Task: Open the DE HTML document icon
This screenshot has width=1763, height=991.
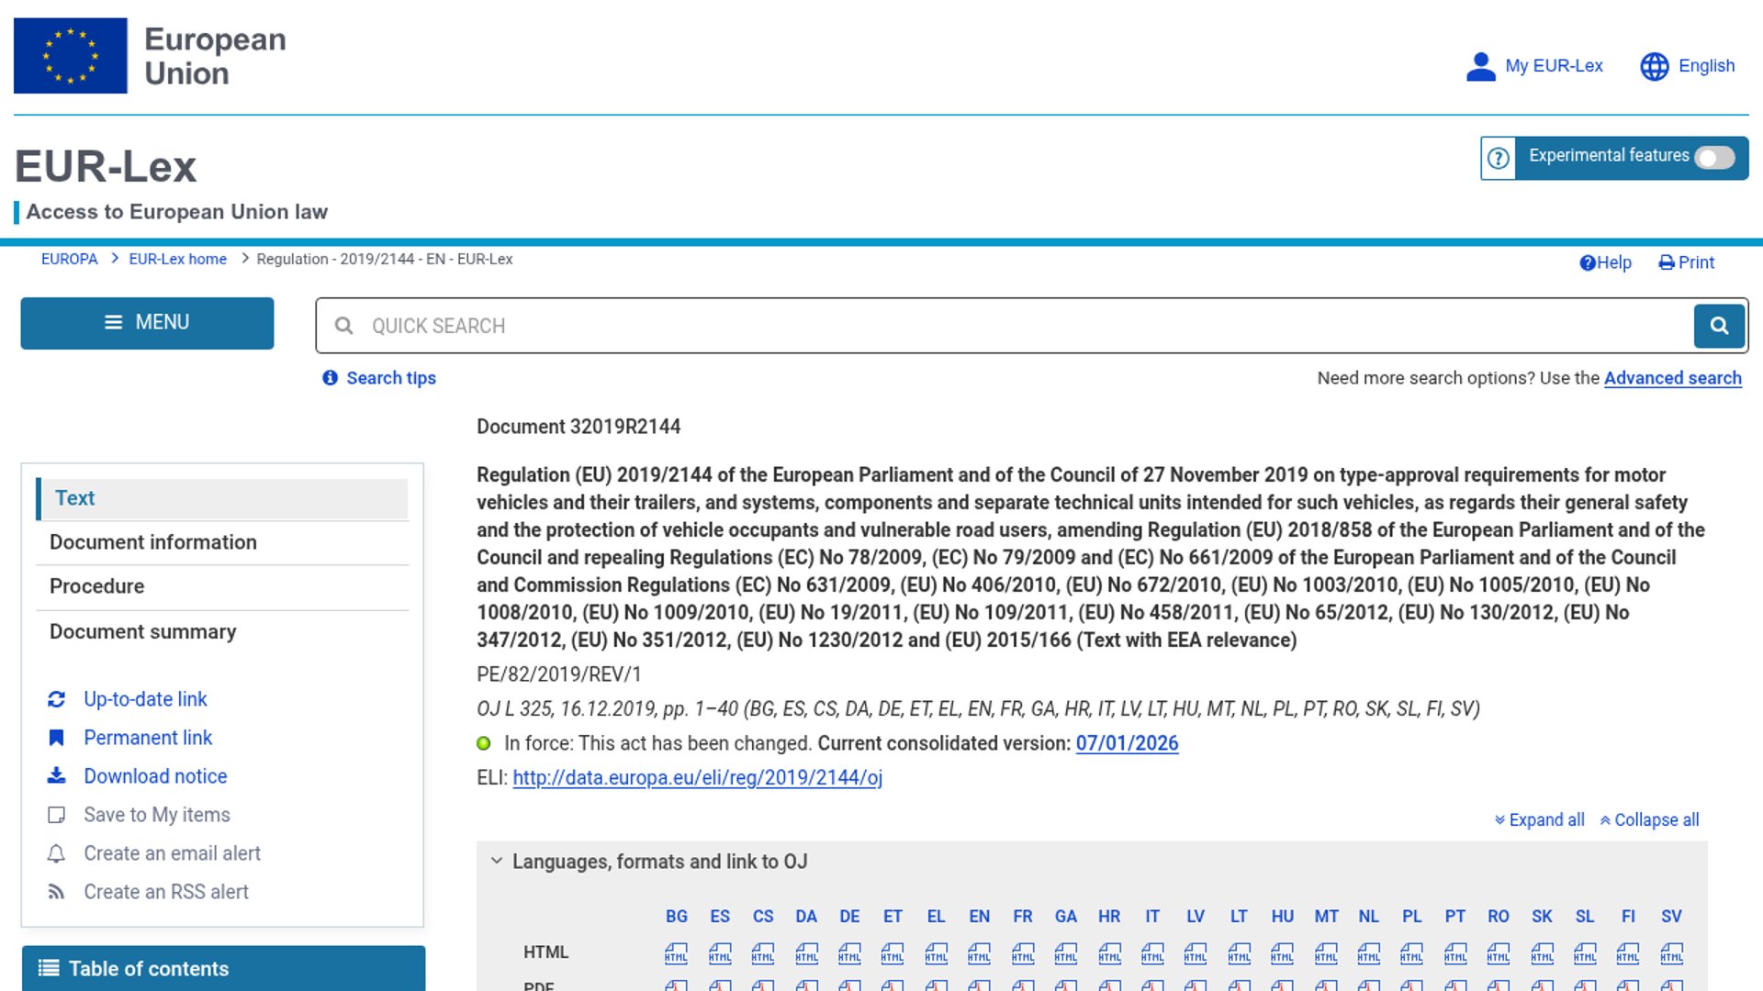Action: pos(849,953)
